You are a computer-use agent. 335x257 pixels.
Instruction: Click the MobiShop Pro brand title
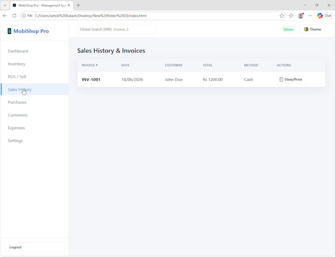point(31,31)
